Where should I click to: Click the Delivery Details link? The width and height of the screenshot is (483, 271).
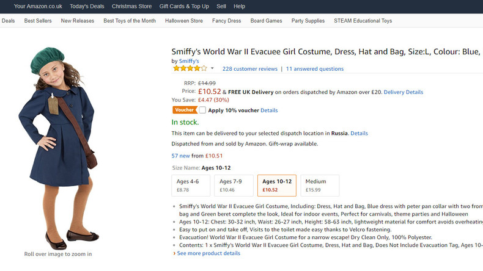click(x=404, y=92)
